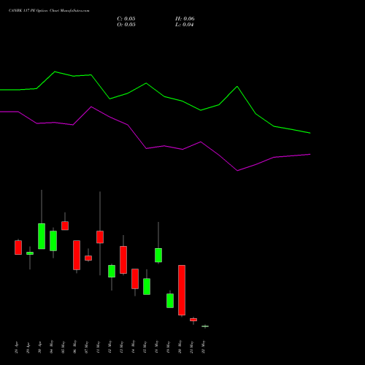This screenshot has width=365, height=365.
Task: Click the red candlestick above 28 Apr
Action: coord(18,247)
